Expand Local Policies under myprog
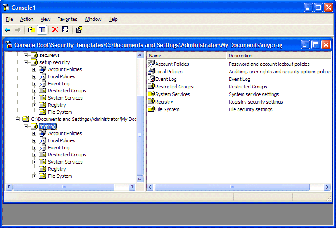The width and height of the screenshot is (336, 228). [34, 140]
